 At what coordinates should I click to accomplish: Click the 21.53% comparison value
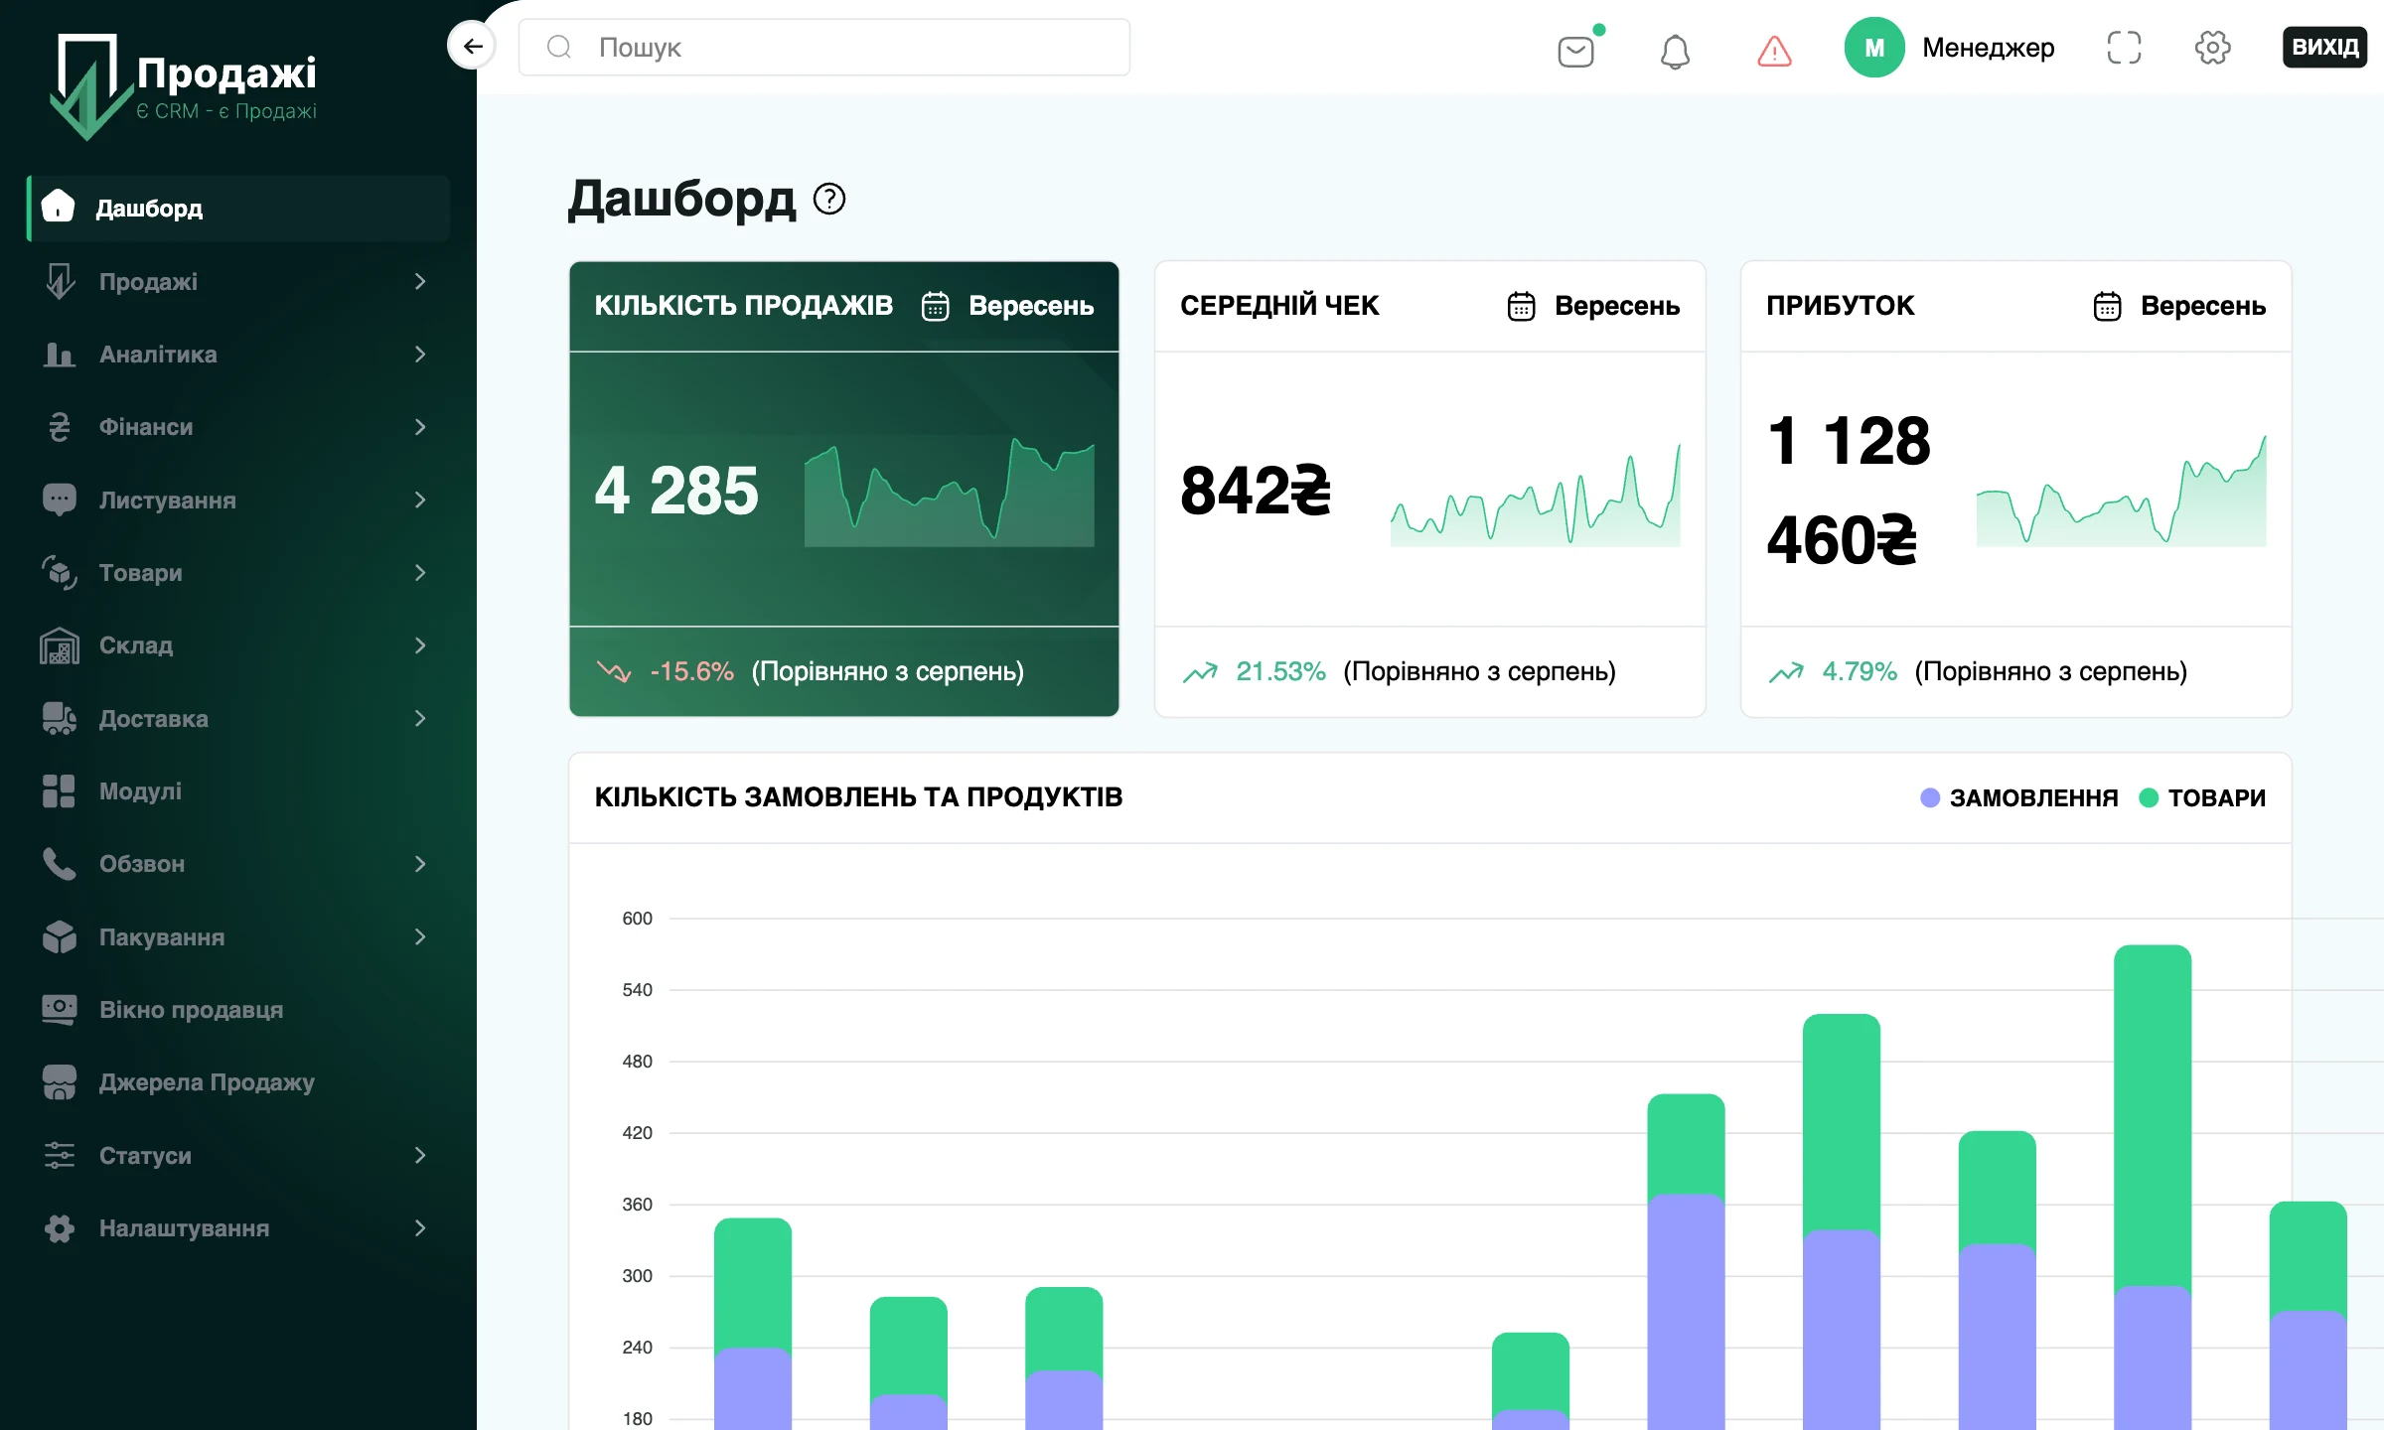1280,671
